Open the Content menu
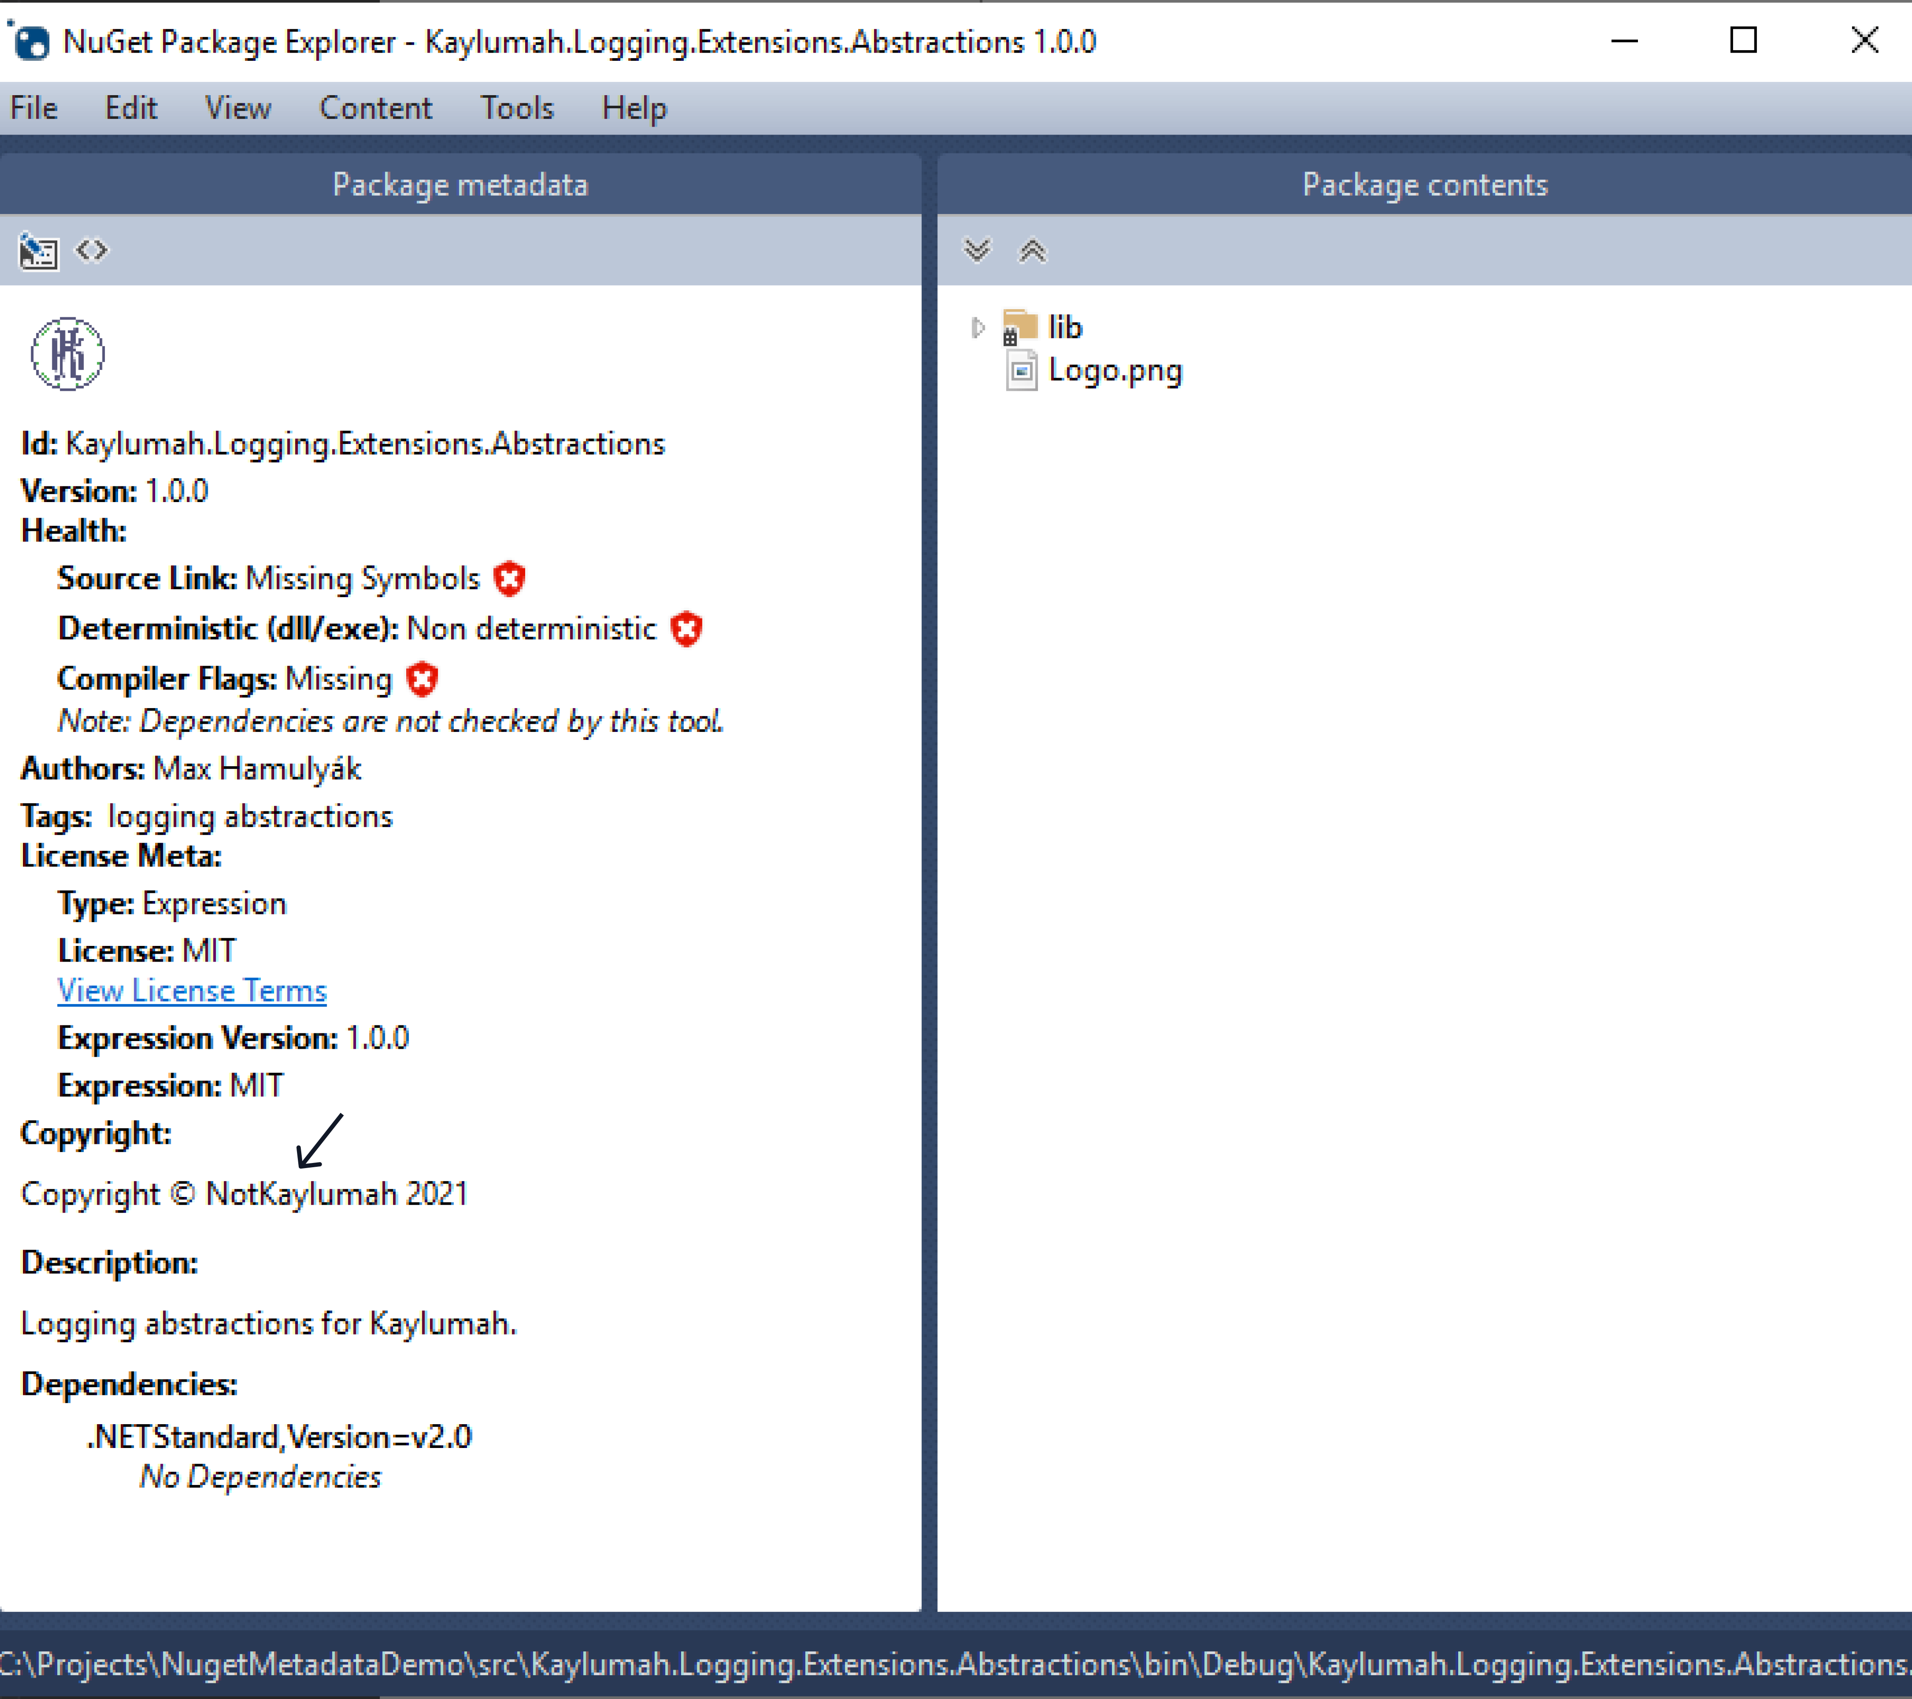Screen dimensions: 1912x1699 [x=376, y=108]
